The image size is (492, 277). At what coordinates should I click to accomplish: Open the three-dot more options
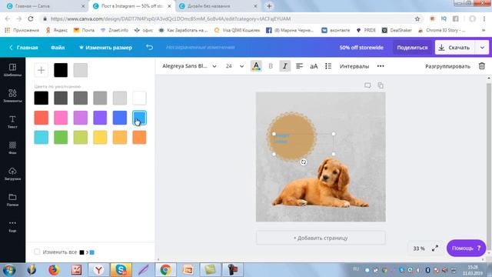coord(381,66)
